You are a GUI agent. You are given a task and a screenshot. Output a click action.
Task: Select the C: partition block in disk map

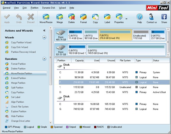click(75, 35)
